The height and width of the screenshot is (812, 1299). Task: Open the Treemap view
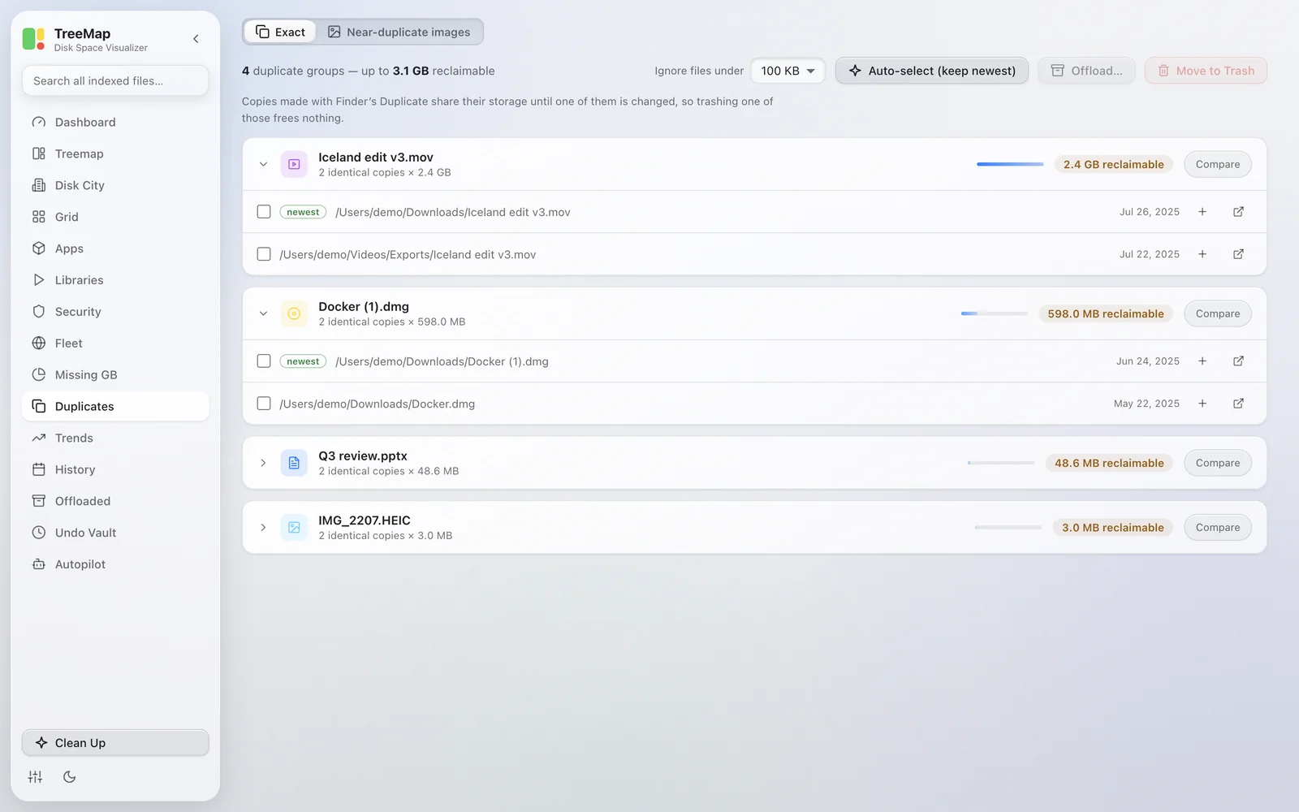115,153
